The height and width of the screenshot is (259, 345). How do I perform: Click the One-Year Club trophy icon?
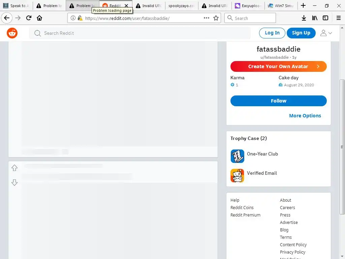pyautogui.click(x=237, y=156)
